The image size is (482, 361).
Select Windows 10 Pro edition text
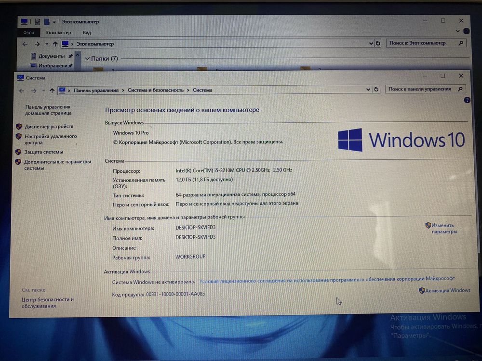tap(131, 133)
